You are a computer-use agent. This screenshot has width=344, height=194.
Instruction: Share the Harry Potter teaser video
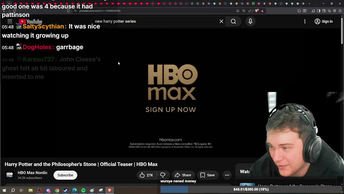pos(183,175)
